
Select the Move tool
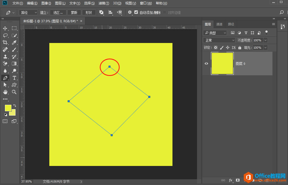5,28
